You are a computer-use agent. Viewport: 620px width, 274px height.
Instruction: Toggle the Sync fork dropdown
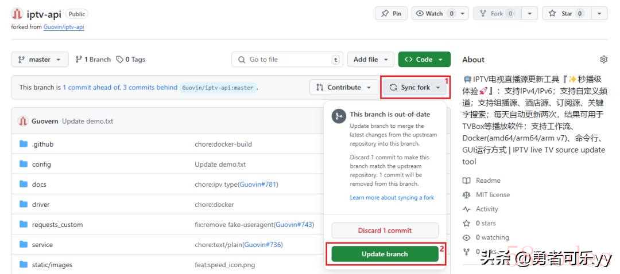pos(415,87)
